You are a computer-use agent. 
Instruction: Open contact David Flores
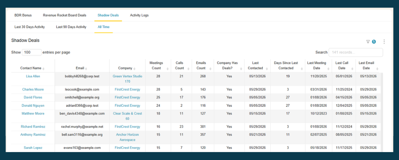point(33,97)
